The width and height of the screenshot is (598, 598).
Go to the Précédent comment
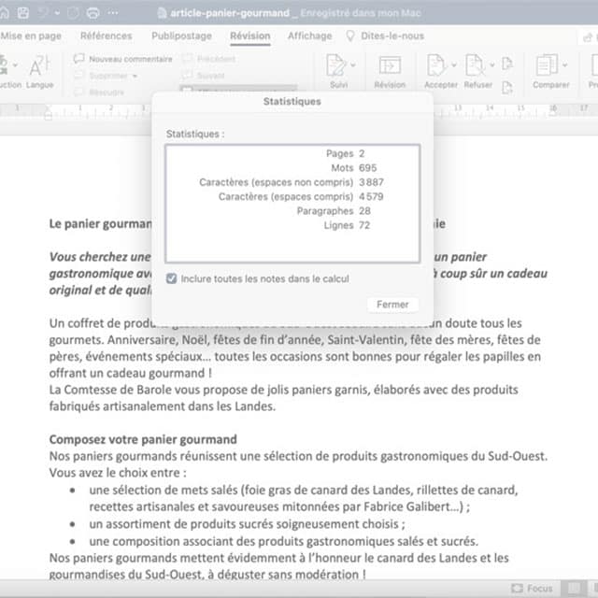tap(208, 58)
